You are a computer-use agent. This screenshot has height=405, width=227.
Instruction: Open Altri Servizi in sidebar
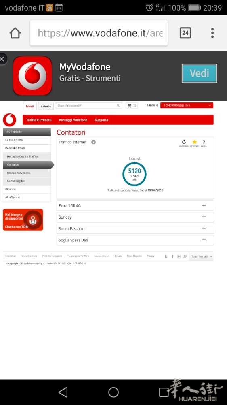(27, 198)
